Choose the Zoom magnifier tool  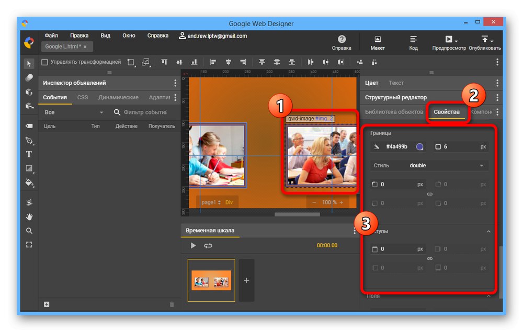pyautogui.click(x=29, y=231)
